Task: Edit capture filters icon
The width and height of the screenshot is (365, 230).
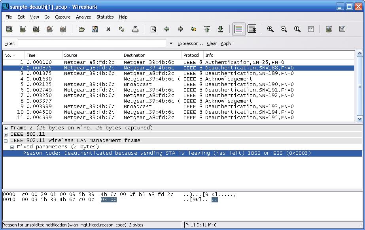Action: pyautogui.click(x=329, y=29)
